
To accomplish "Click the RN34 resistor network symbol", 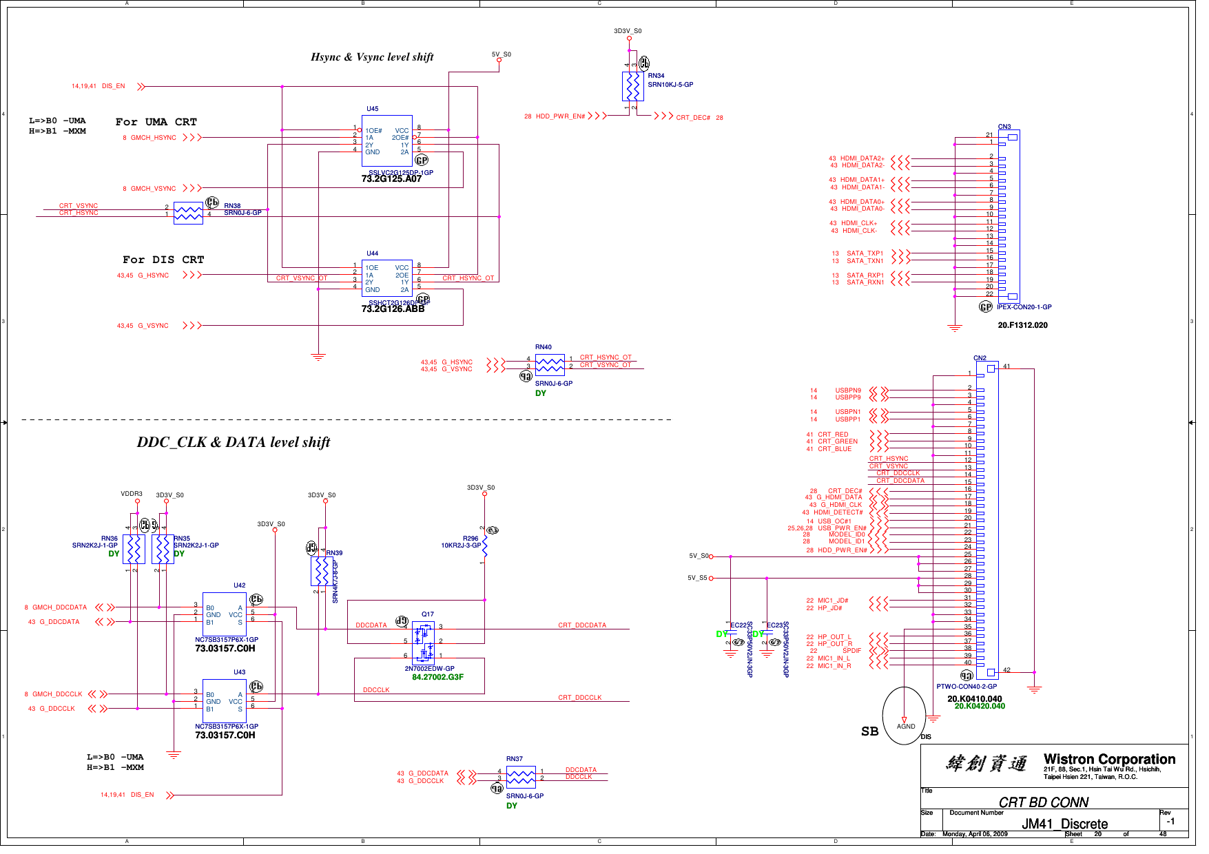I will tap(633, 87).
